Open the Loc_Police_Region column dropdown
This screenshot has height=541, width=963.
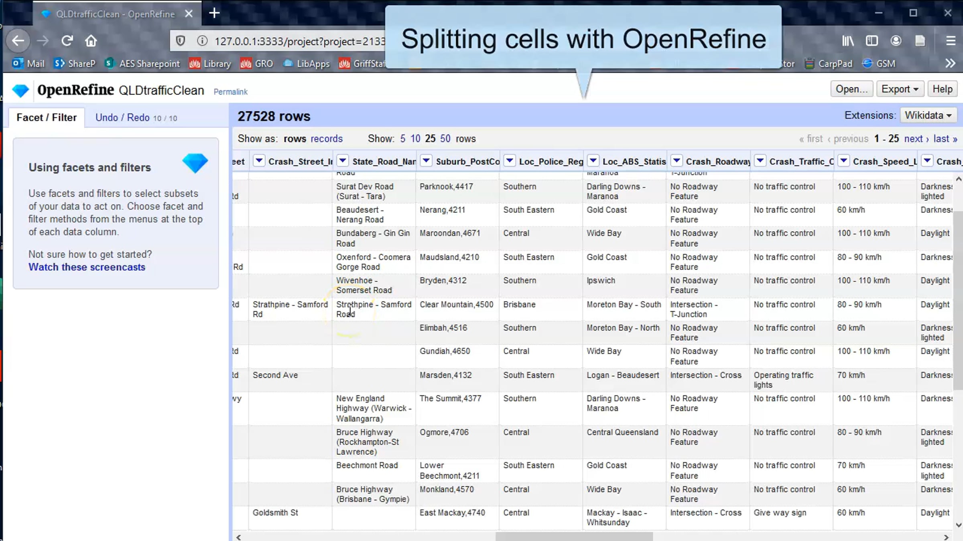510,161
